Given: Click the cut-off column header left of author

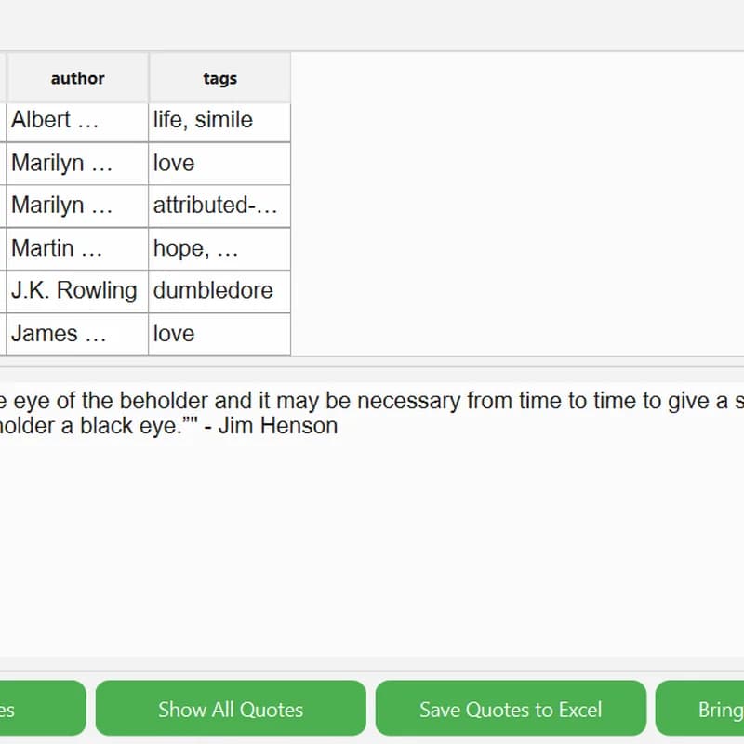Looking at the screenshot, I should tap(3, 79).
